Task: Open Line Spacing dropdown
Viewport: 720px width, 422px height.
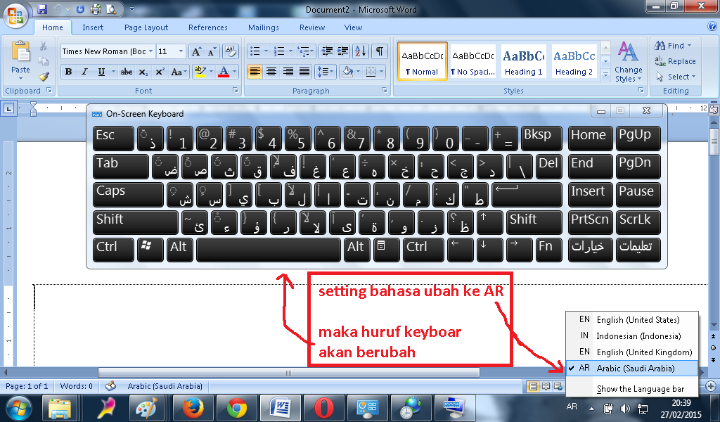Action: (325, 72)
